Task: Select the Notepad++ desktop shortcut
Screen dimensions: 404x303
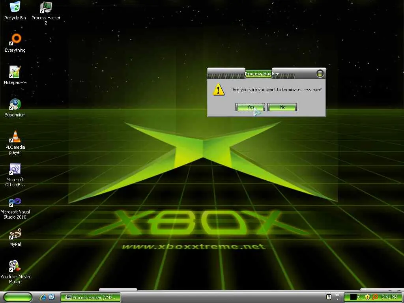Action: [15, 75]
